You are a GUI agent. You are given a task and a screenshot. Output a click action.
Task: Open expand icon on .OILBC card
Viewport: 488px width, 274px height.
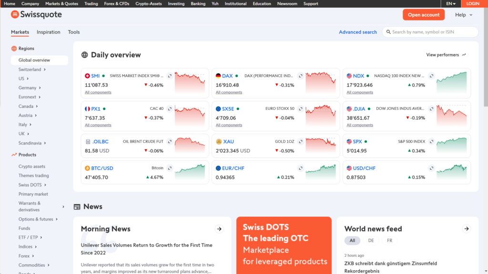(170, 141)
